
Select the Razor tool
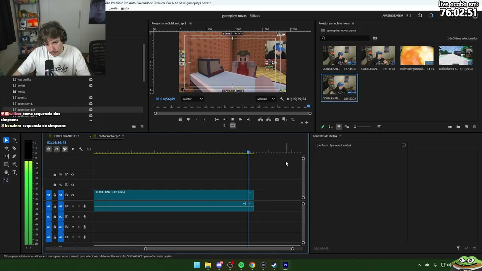coord(14,148)
